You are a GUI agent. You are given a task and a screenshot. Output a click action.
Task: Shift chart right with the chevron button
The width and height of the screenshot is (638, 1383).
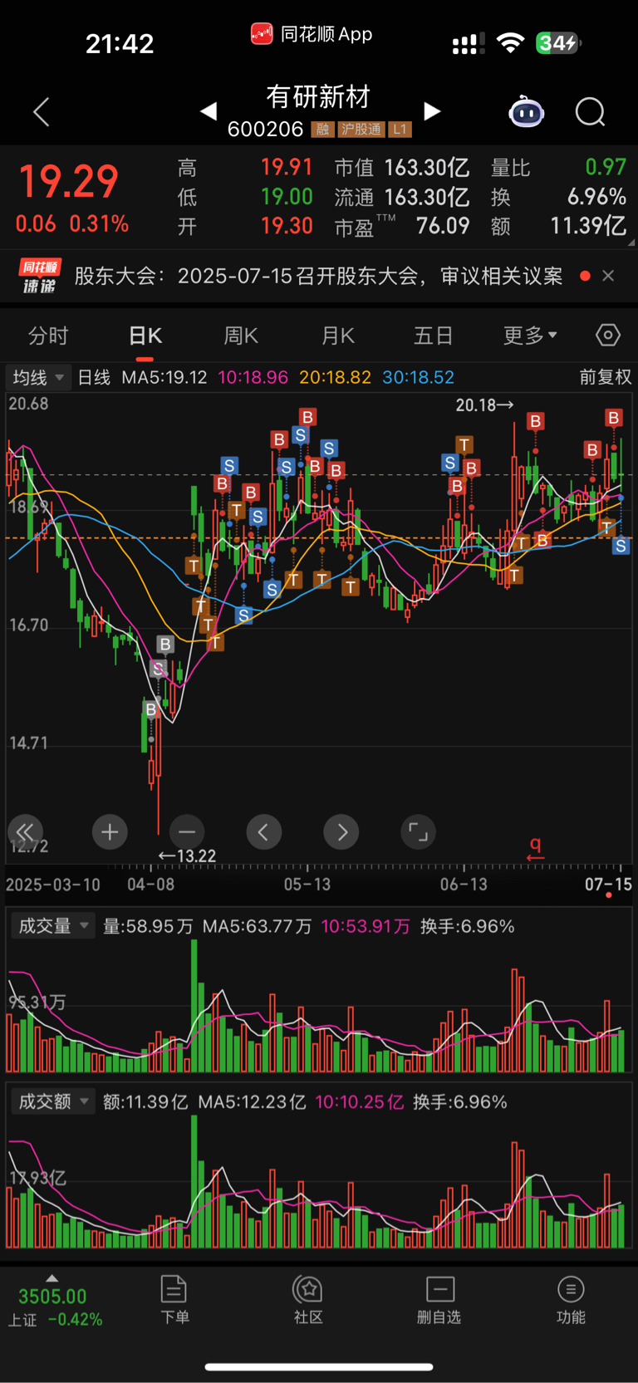[x=341, y=831]
